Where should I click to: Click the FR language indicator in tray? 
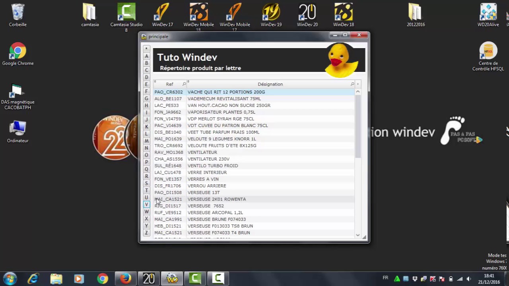(x=385, y=278)
